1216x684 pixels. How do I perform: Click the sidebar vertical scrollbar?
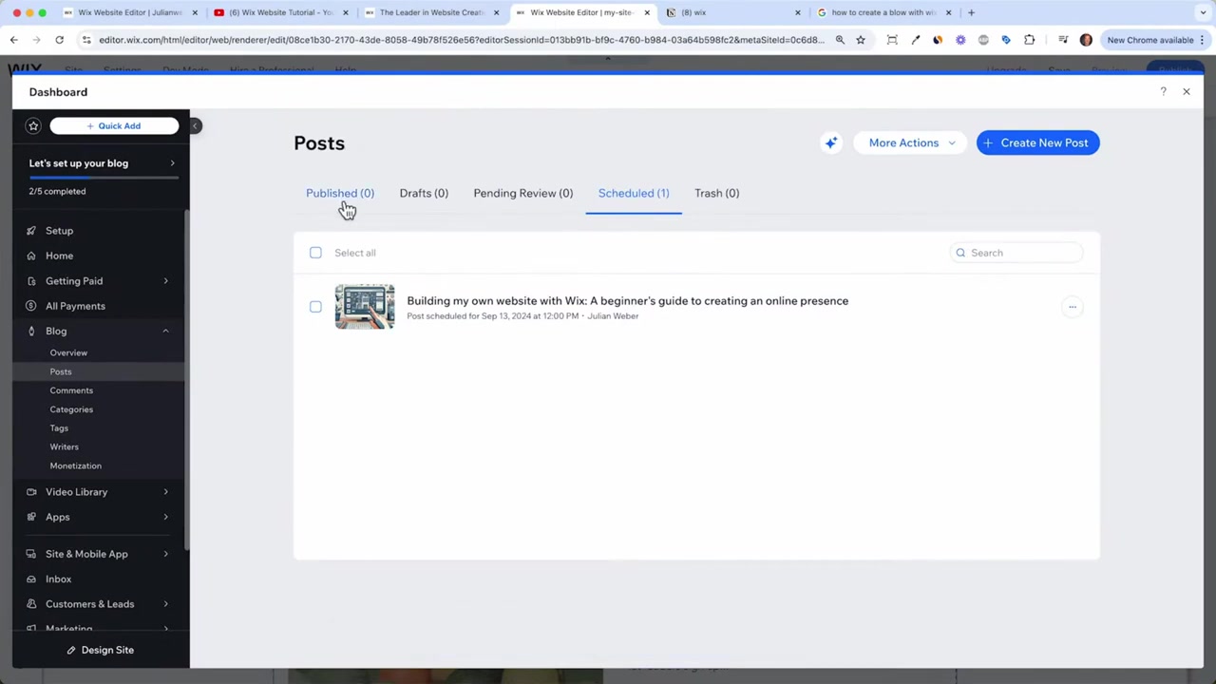[x=187, y=380]
